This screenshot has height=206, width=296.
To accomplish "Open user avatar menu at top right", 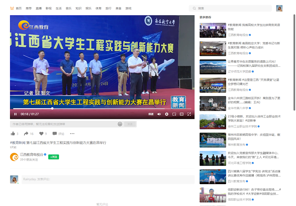I will point(279,8).
